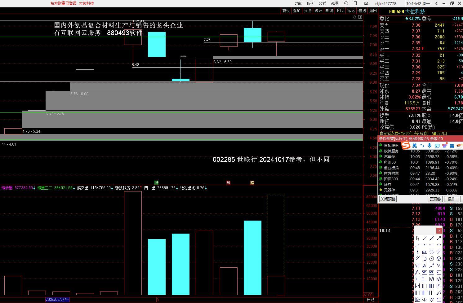Click the refresh sync icon in title bar
This screenshot has height=303, width=463.
click(x=346, y=3)
